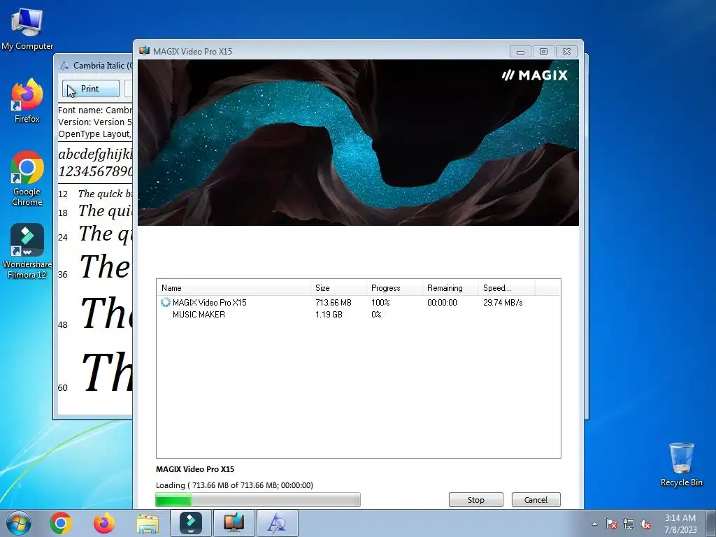Select the MAGIX Video Pro X15 row
This screenshot has height=537, width=716.
pos(359,302)
